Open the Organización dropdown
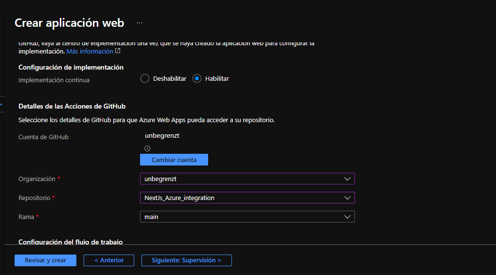Viewport: 496px width, 275px height. 248,179
